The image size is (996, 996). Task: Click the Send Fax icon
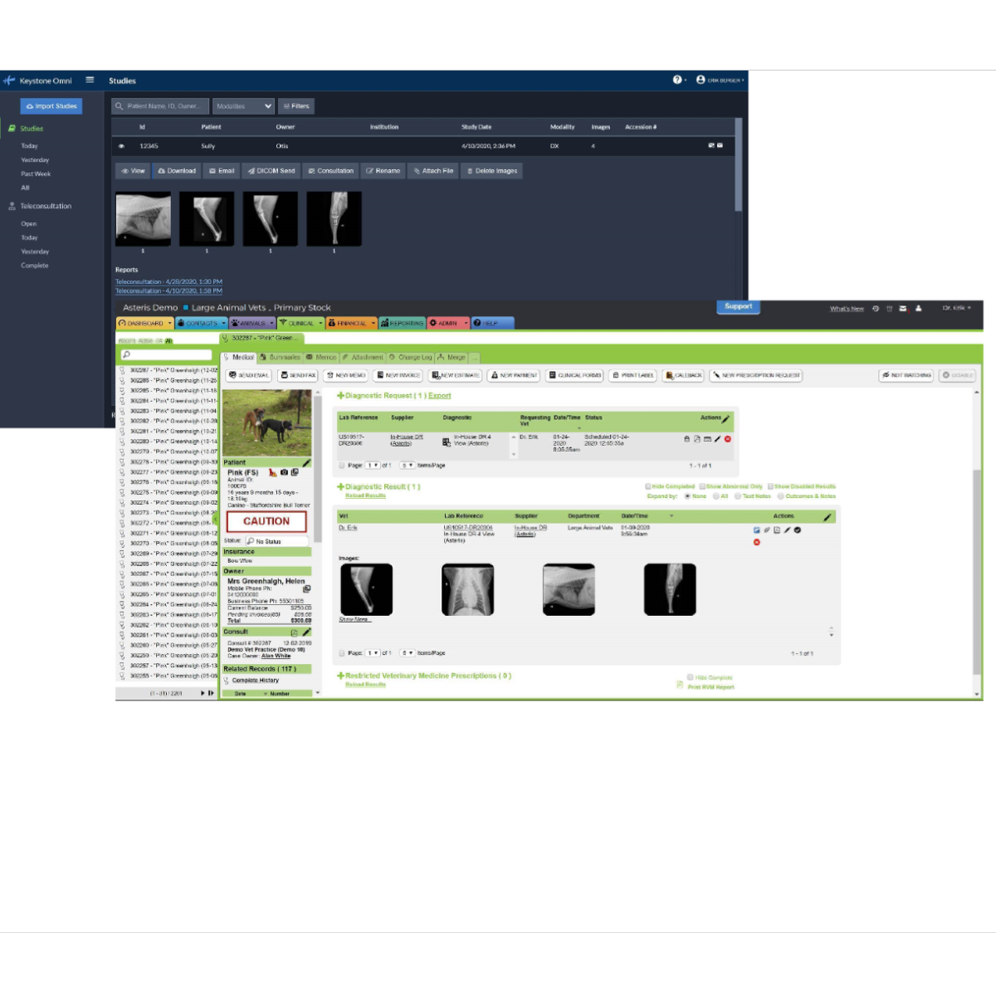(x=297, y=375)
